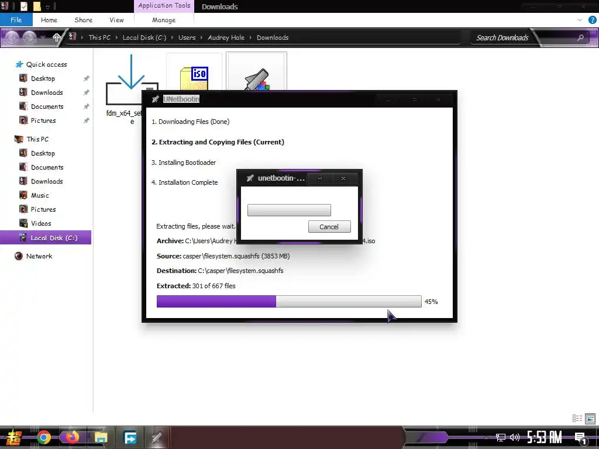This screenshot has height=449, width=599.
Task: Open dropdown arrow after This PC breadcrumb
Action: (x=116, y=37)
